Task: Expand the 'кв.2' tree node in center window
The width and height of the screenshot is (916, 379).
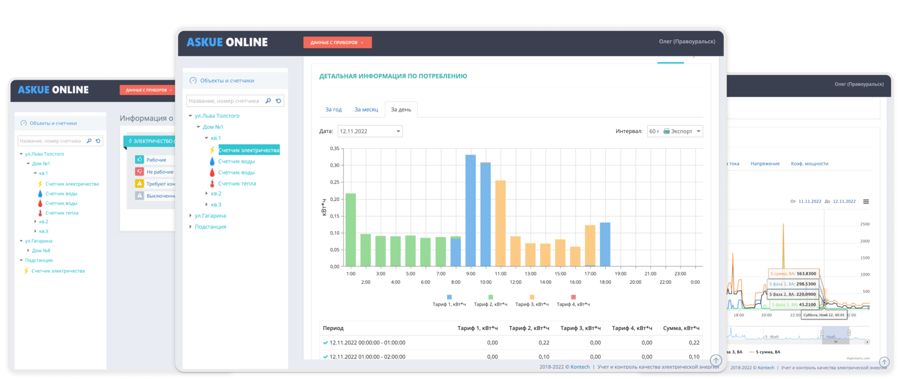Action: (207, 193)
